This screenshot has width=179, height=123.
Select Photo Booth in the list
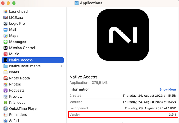(x=33, y=78)
